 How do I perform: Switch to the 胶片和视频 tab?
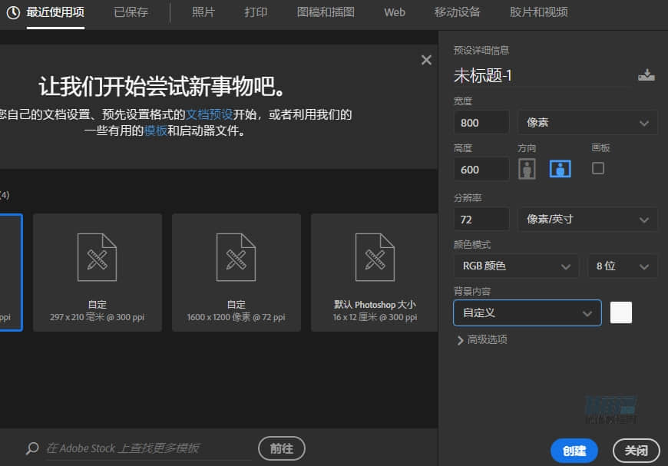pos(538,12)
